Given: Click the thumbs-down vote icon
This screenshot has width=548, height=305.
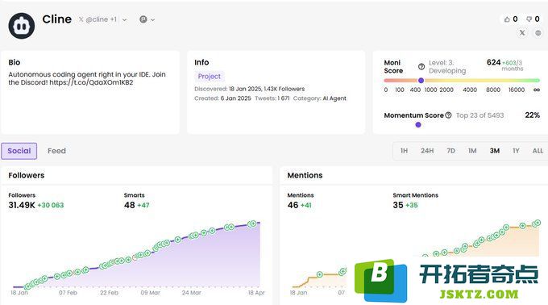Looking at the screenshot, I should point(529,19).
